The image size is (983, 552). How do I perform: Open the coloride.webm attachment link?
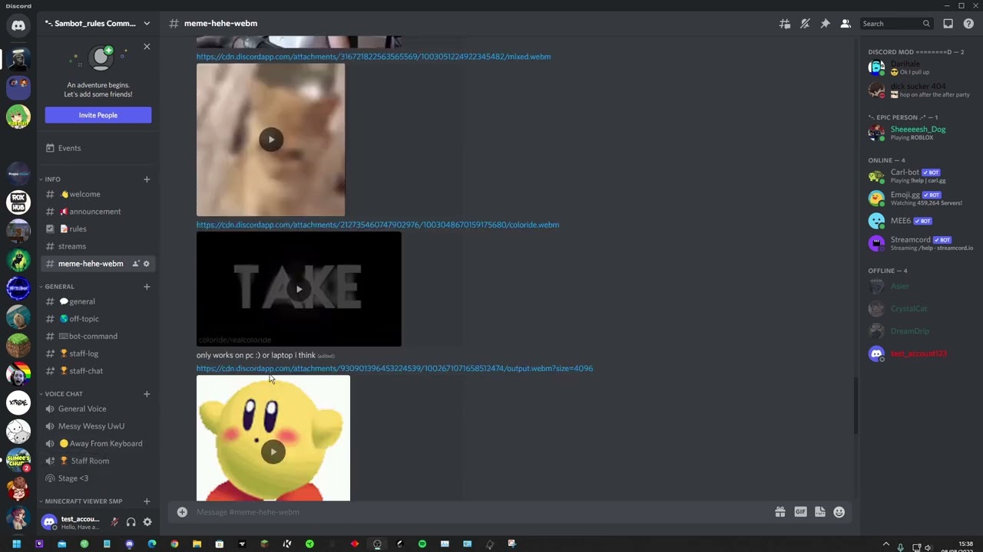pos(378,225)
